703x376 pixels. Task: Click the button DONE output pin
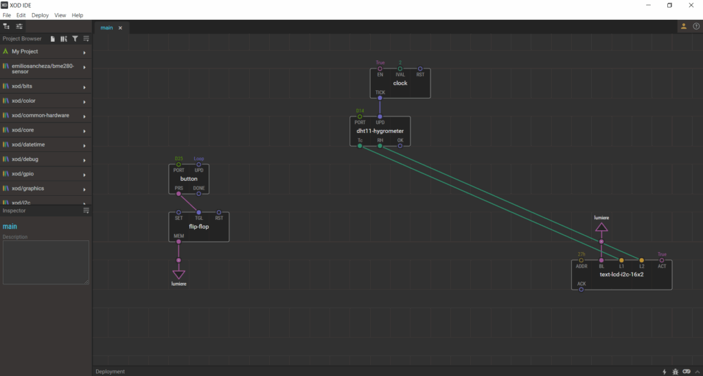tap(198, 194)
